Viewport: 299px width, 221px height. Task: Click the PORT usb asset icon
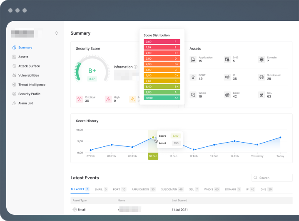[x=193, y=77]
